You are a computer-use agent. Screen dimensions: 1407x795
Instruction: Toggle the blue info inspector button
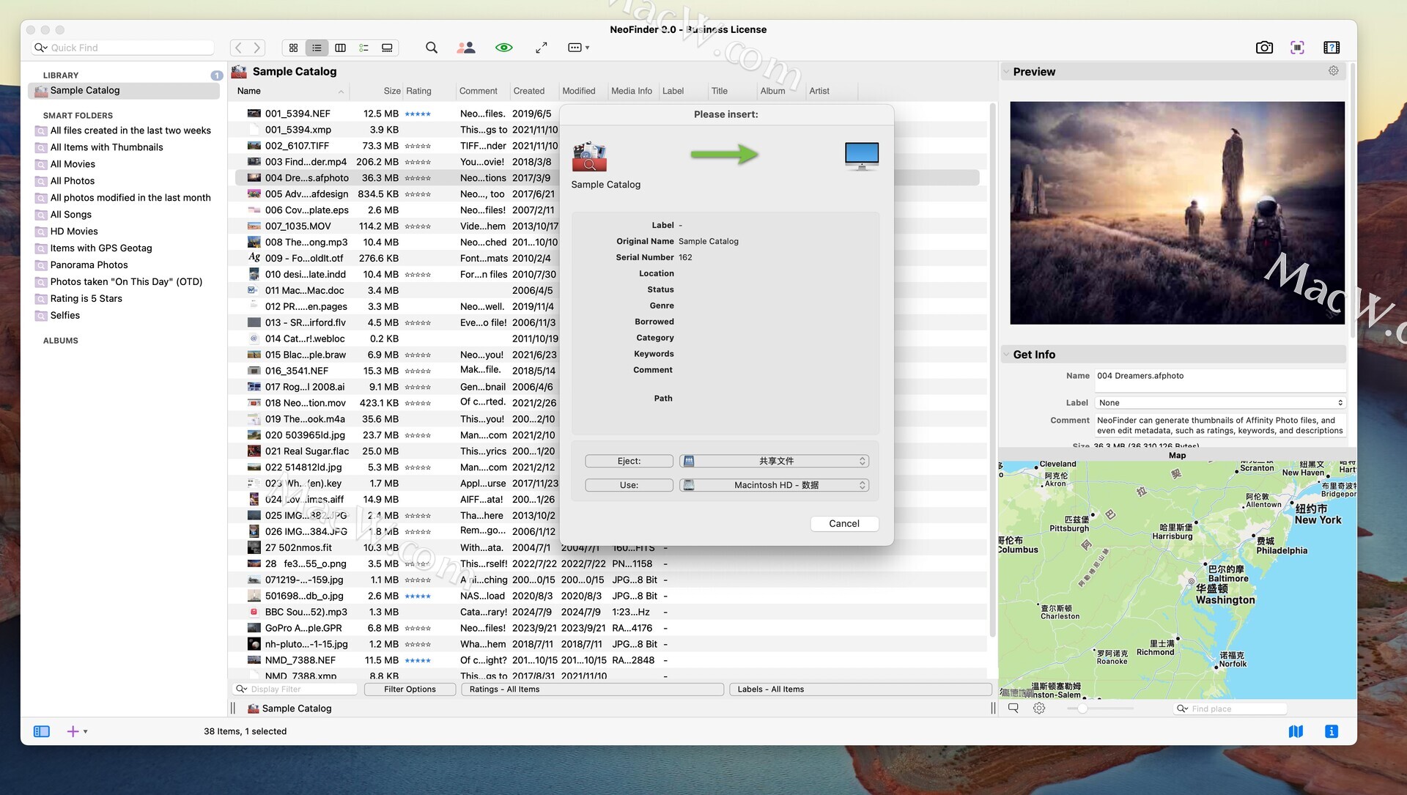pos(1332,731)
